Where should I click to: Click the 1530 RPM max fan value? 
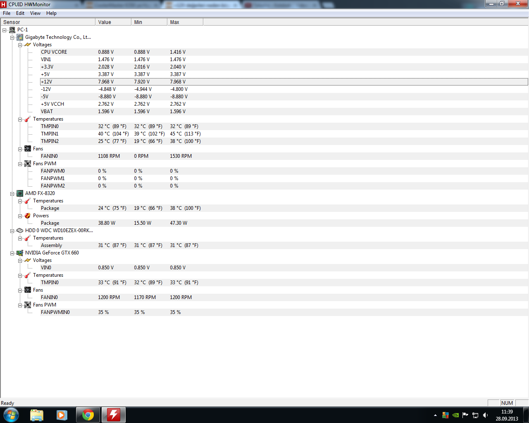coord(181,156)
